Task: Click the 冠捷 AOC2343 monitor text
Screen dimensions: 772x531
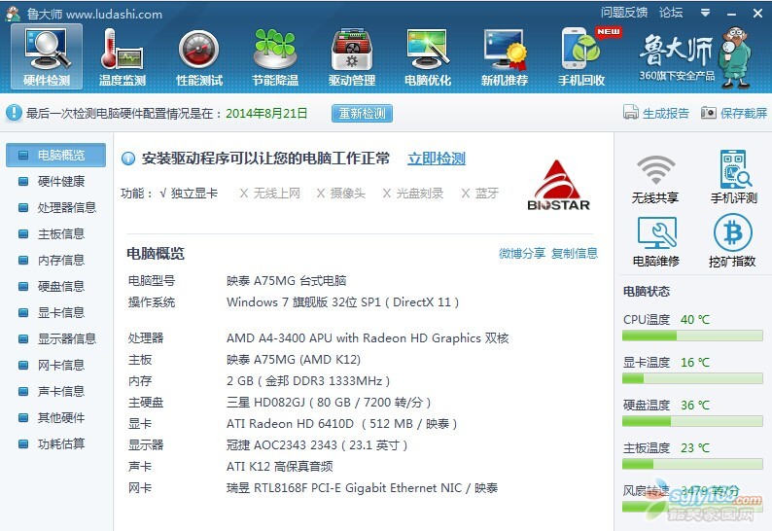Action: click(317, 445)
